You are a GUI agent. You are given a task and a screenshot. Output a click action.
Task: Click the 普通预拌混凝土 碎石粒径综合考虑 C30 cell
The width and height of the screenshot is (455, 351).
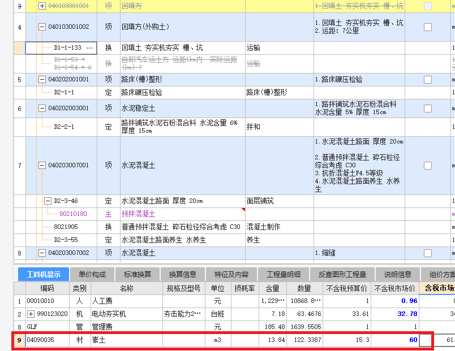click(183, 227)
